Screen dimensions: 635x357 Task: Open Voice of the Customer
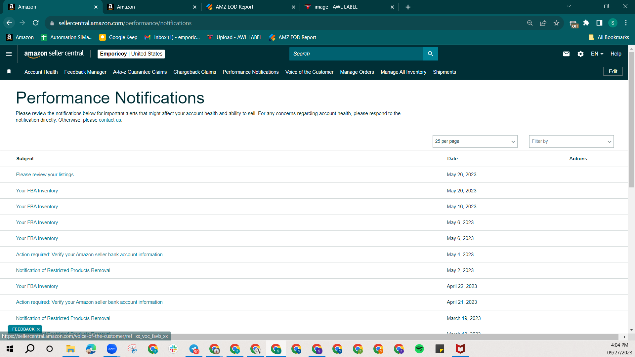309,72
